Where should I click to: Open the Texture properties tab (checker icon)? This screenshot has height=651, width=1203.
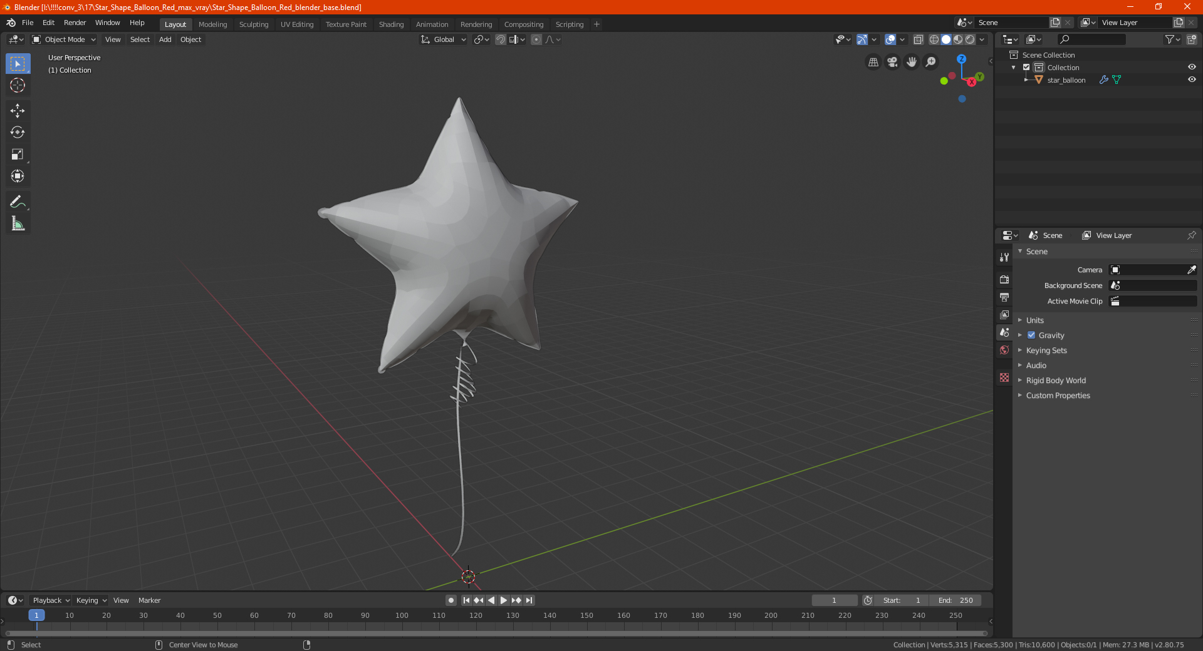(x=1004, y=377)
